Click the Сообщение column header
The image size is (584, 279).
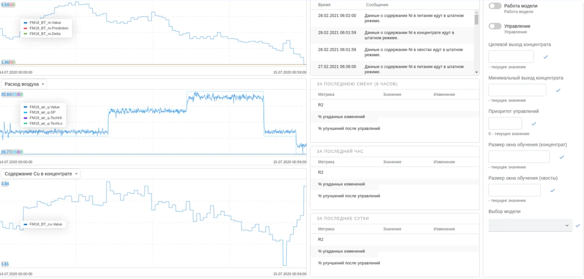coord(377,5)
